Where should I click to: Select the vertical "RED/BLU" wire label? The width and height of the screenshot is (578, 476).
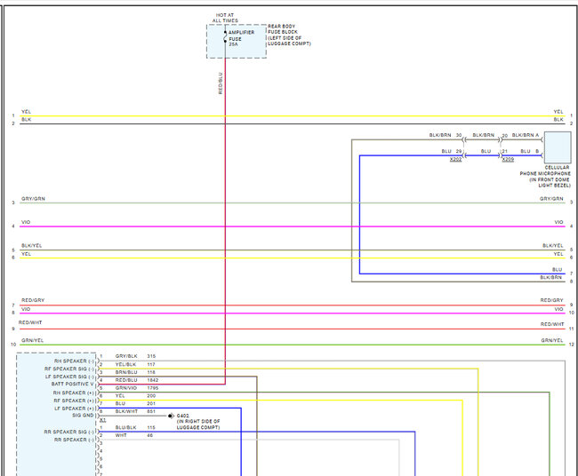coord(221,83)
